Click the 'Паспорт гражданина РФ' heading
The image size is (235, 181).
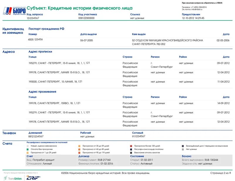click(x=46, y=29)
